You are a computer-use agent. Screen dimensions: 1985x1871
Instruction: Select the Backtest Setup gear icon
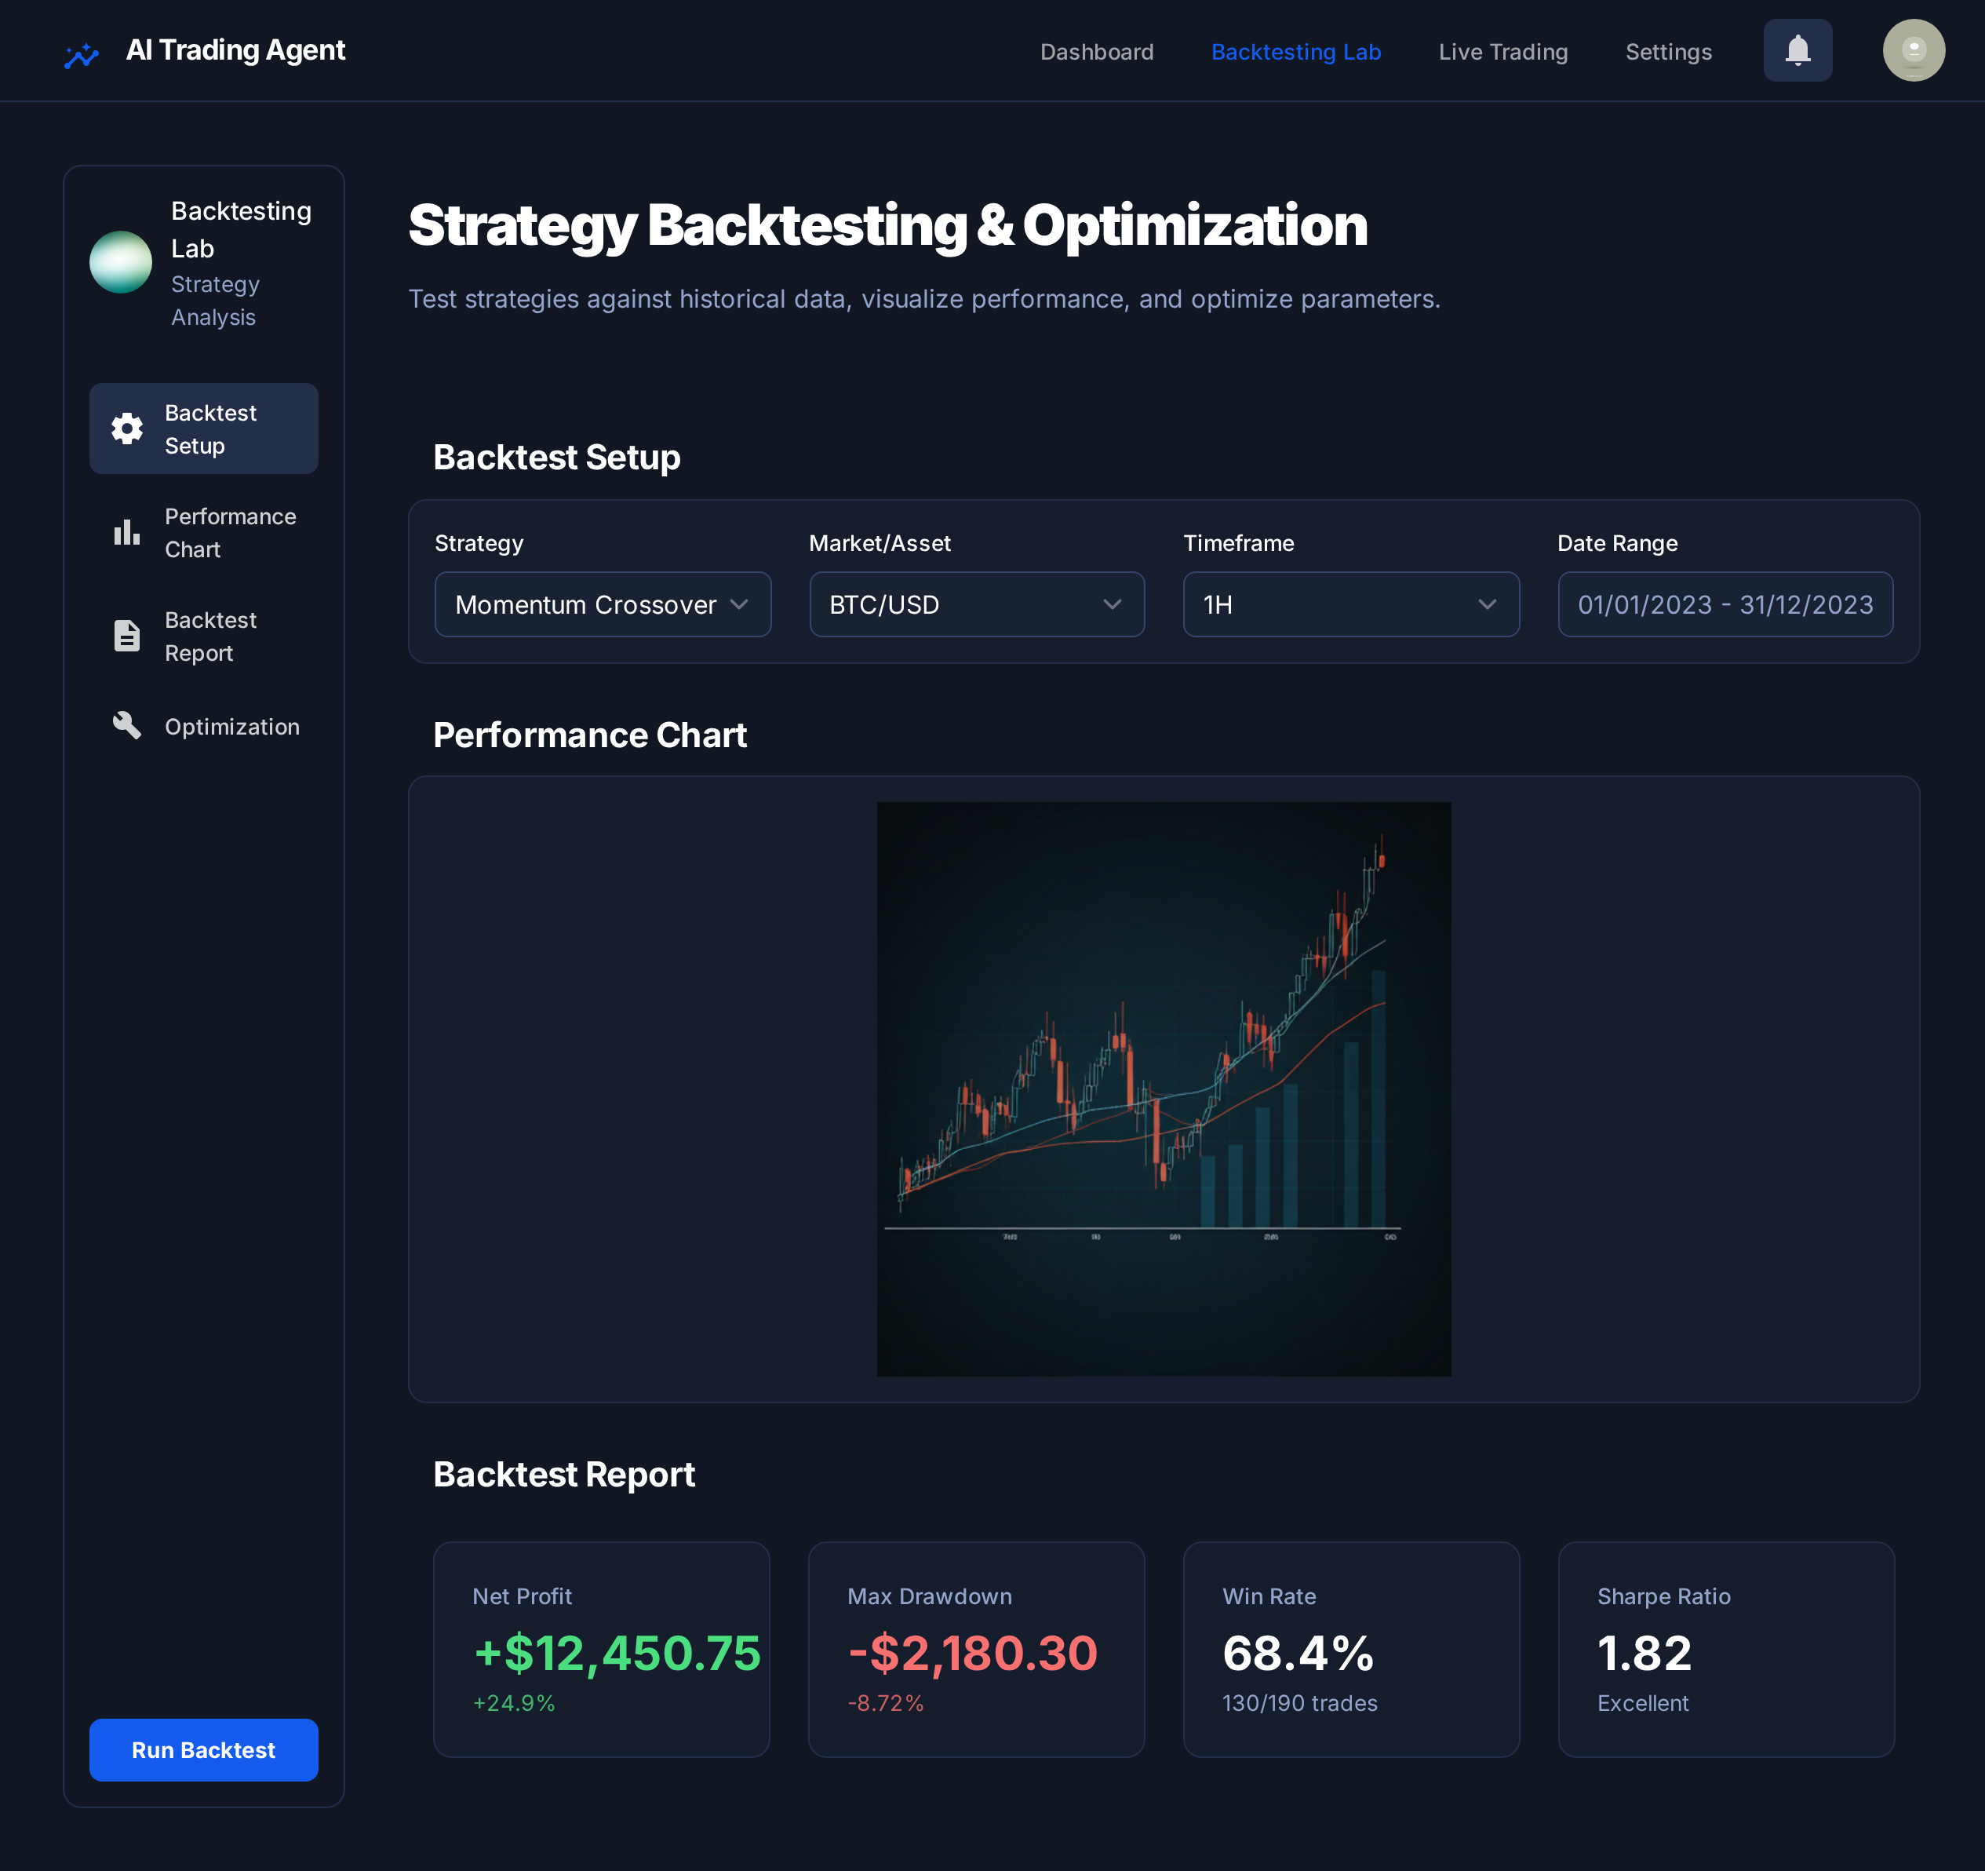pos(127,428)
